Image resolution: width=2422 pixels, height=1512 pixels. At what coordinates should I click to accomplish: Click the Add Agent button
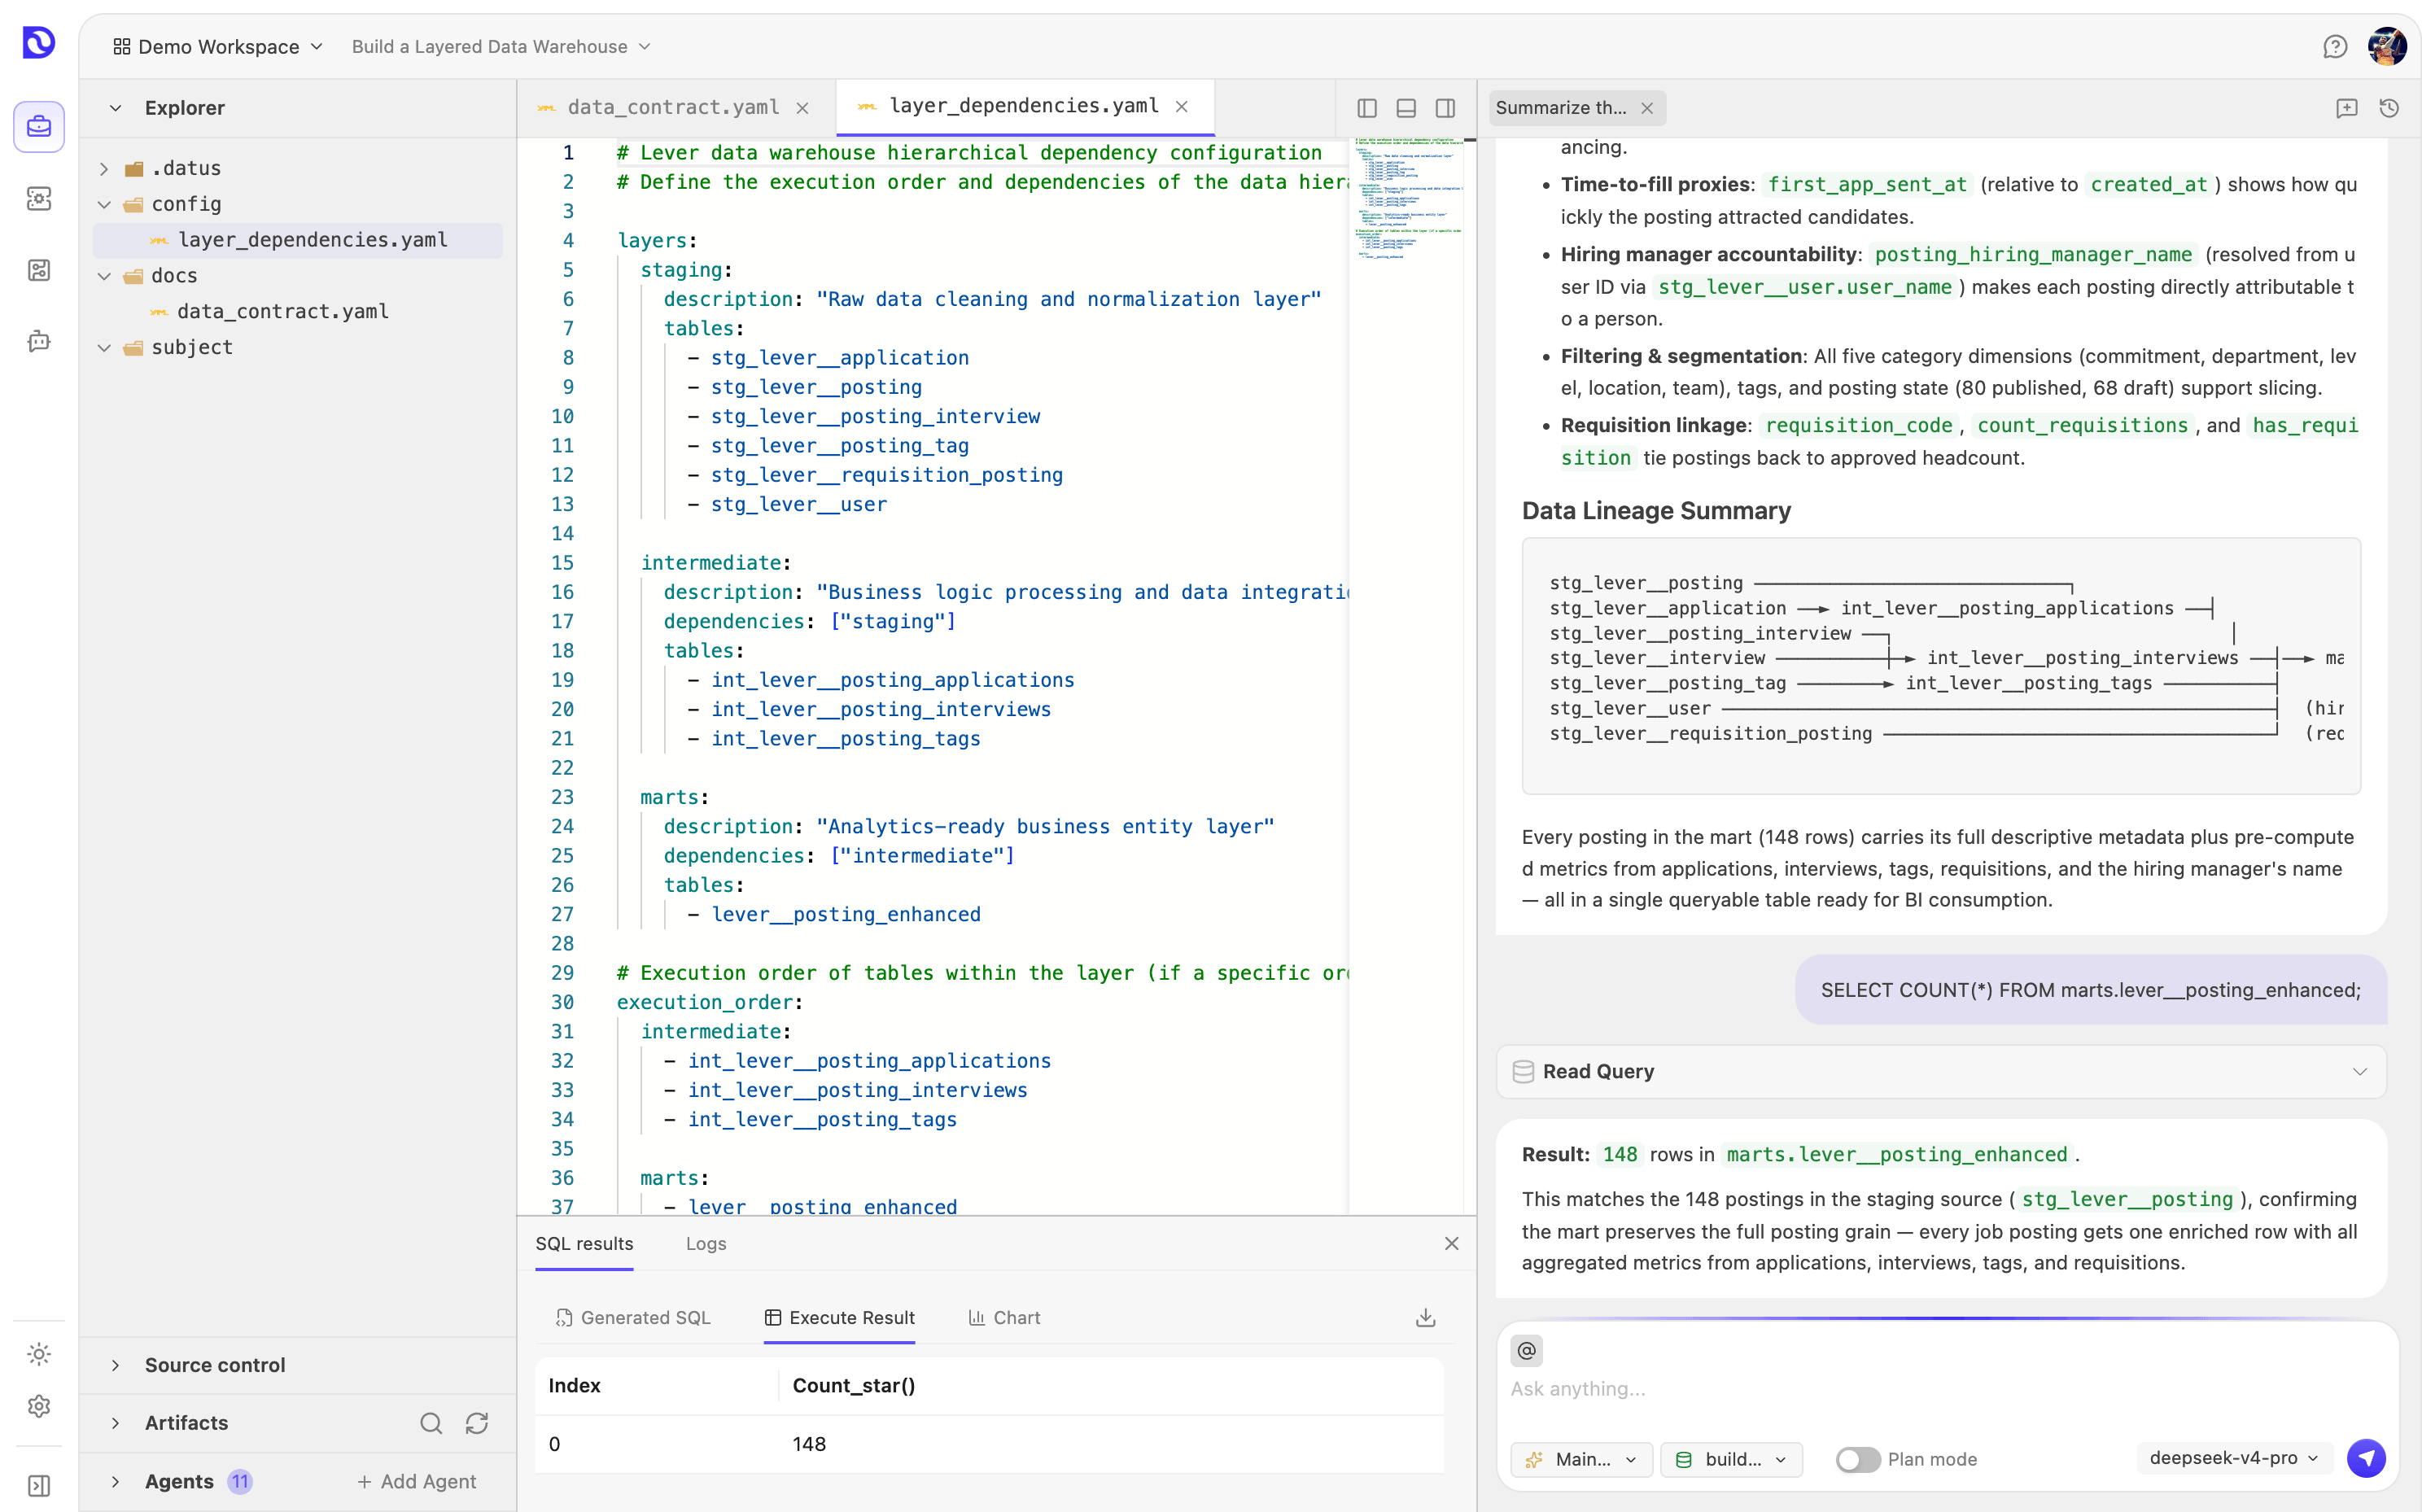tap(417, 1482)
